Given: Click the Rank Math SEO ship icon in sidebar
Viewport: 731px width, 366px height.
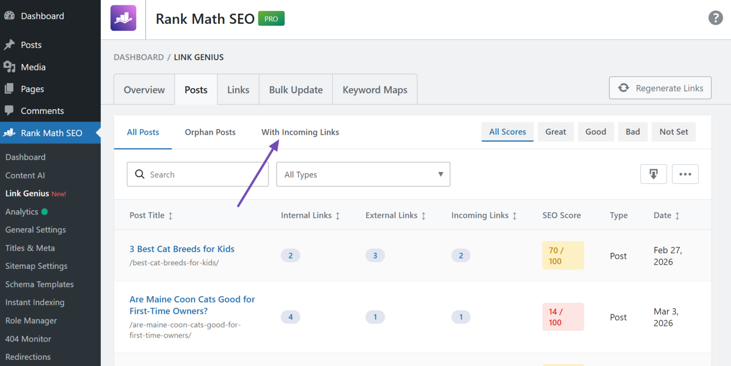Looking at the screenshot, I should coord(9,133).
